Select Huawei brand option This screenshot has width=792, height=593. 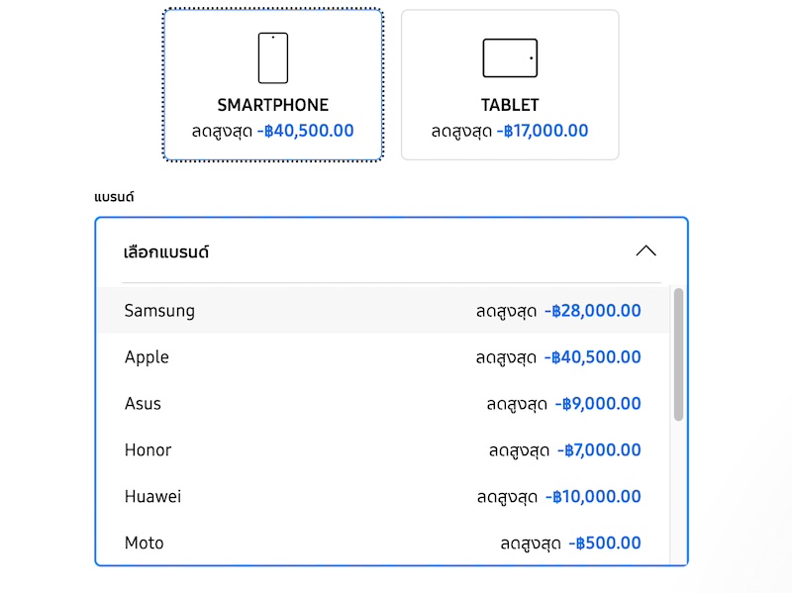[x=153, y=497]
